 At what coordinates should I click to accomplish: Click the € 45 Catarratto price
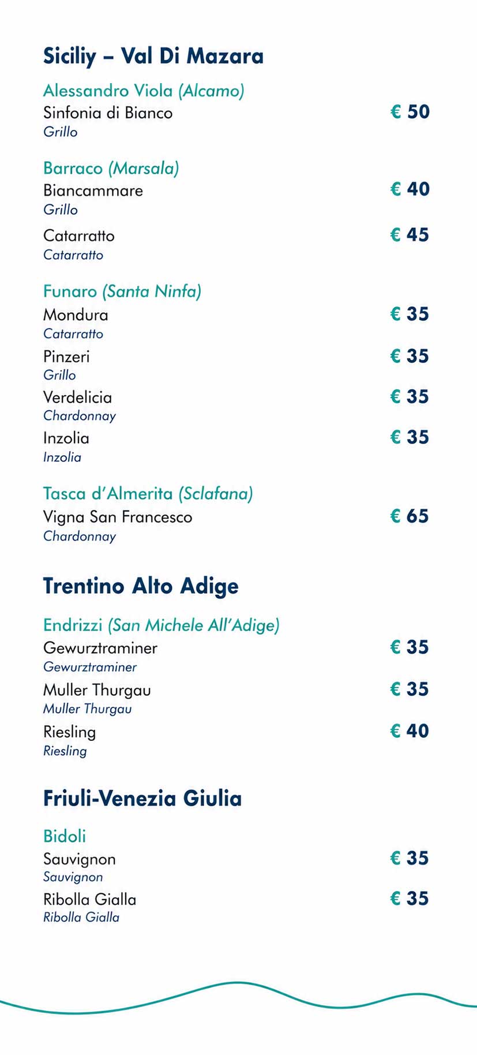[410, 234]
